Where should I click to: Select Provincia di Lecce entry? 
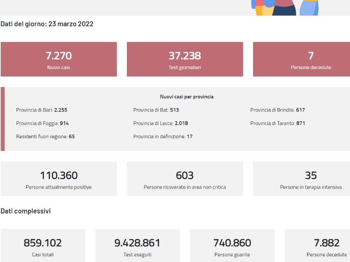[161, 123]
